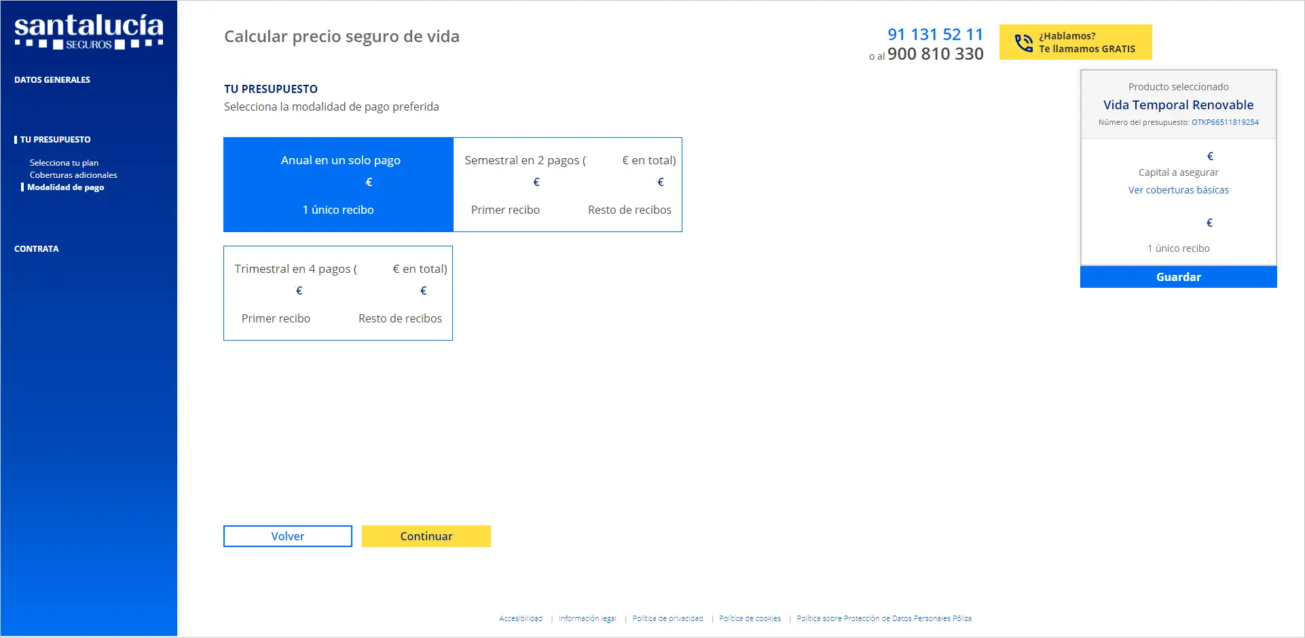Viewport: 1305px width, 638px height.
Task: View the Información legal footer link
Action: click(587, 618)
